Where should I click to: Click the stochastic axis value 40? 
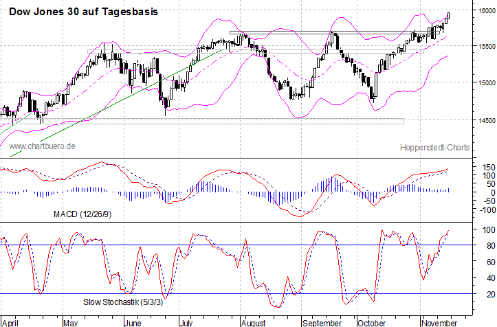click(491, 278)
